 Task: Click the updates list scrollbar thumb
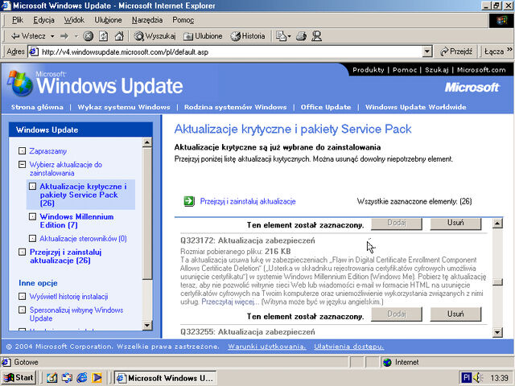497,282
